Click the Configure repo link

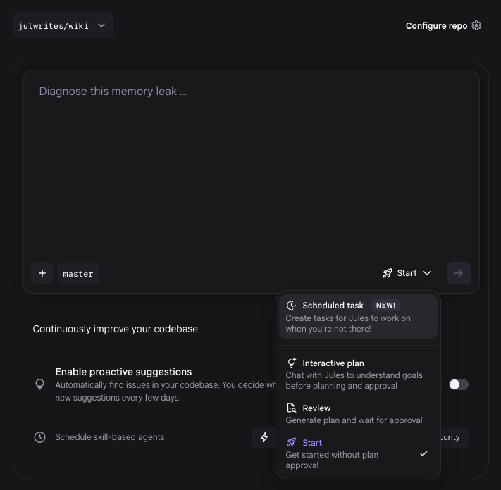(x=436, y=26)
